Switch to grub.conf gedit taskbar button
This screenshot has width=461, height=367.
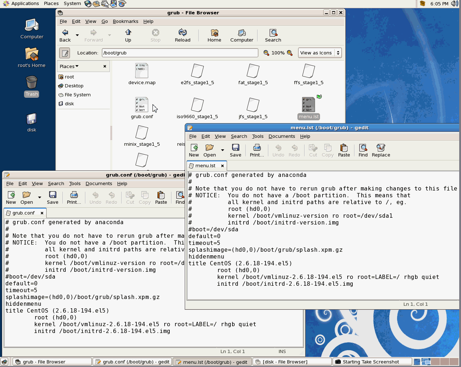(x=132, y=362)
